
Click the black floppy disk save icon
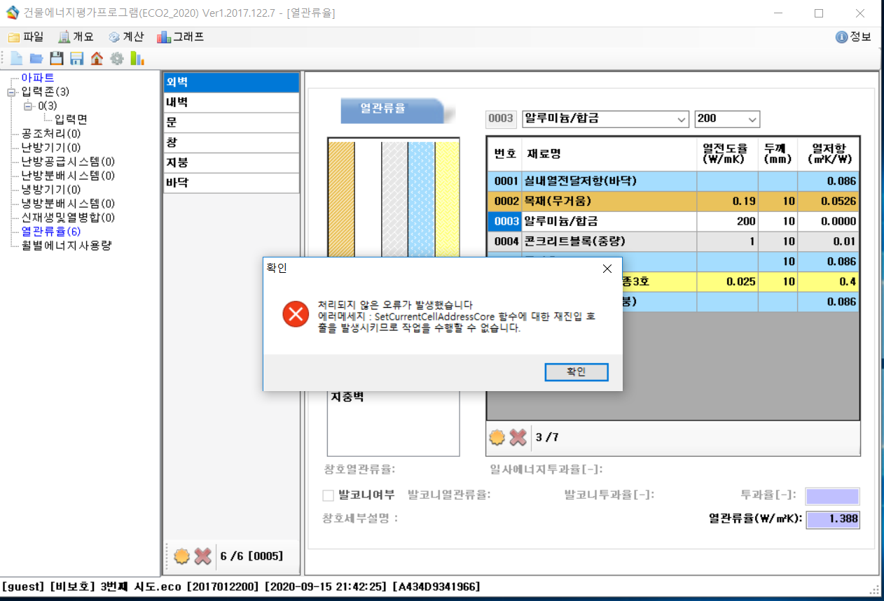56,59
